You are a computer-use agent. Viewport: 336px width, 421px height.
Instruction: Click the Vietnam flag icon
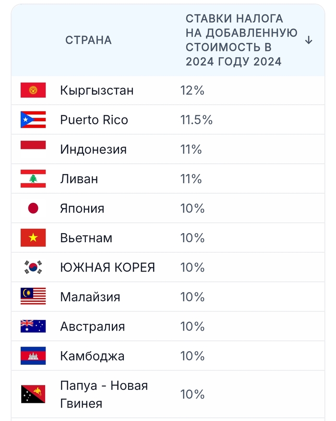pyautogui.click(x=33, y=238)
